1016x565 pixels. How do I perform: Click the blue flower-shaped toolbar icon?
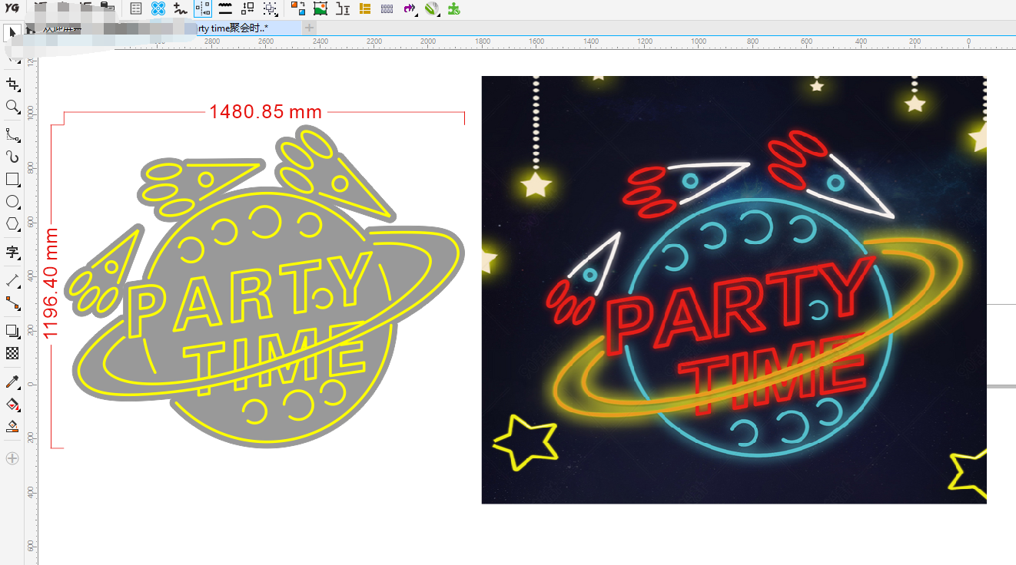point(158,8)
